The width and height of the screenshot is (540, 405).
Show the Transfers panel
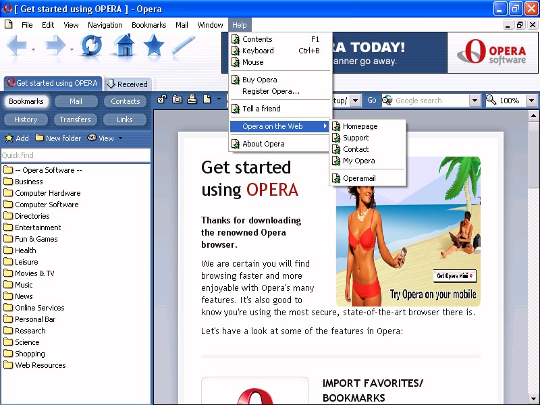pos(75,119)
